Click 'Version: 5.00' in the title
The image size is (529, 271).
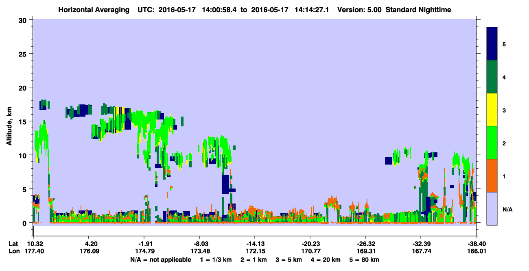point(359,9)
